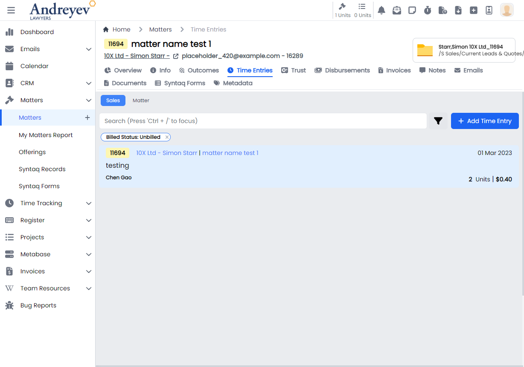Switch to the Sales toggle
Viewport: 524px width, 367px height.
click(x=113, y=100)
